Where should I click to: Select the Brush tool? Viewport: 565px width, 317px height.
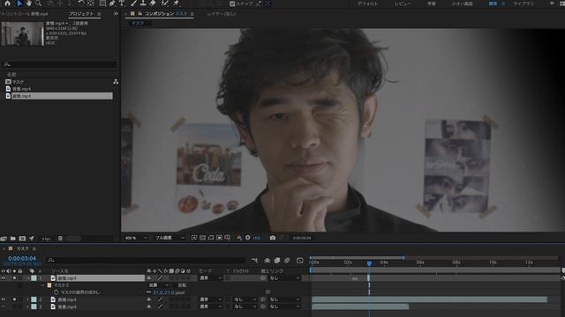(133, 4)
